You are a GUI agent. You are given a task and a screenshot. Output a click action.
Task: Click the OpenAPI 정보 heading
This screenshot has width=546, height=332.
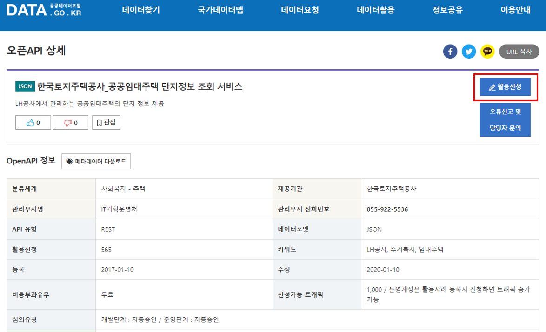(x=31, y=161)
